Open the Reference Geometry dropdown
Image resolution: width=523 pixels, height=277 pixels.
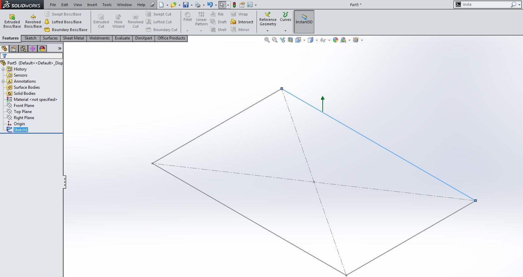click(268, 31)
